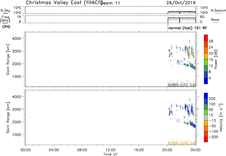The image size is (226, 156).
Task: Click the '12:00' time axis label
Action: tap(110, 150)
